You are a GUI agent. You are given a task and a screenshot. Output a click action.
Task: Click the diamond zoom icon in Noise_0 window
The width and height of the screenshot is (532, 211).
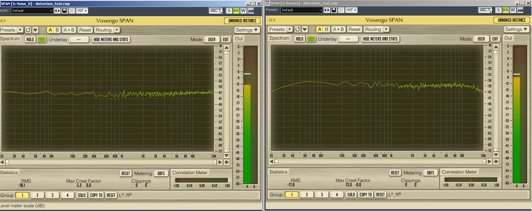pos(227,162)
